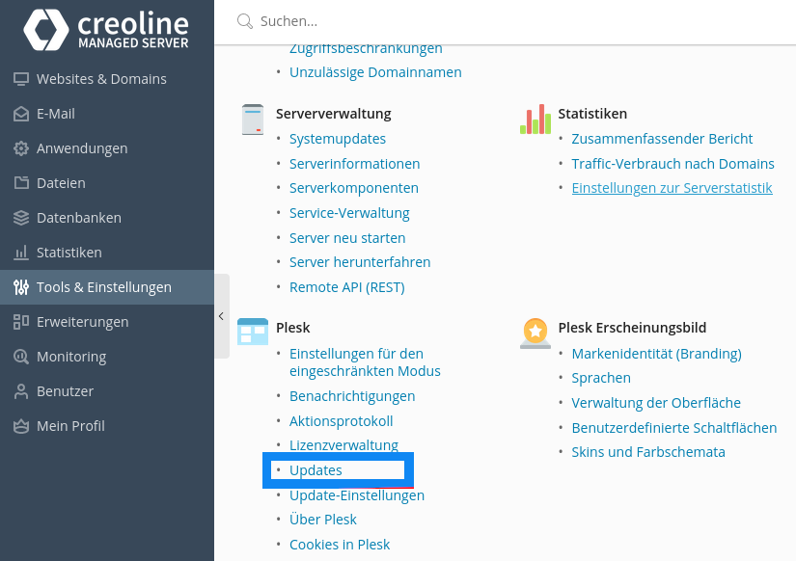Viewport: 796px width, 561px height.
Task: Click the Tools & Einstellungen sliders icon
Action: [x=21, y=287]
